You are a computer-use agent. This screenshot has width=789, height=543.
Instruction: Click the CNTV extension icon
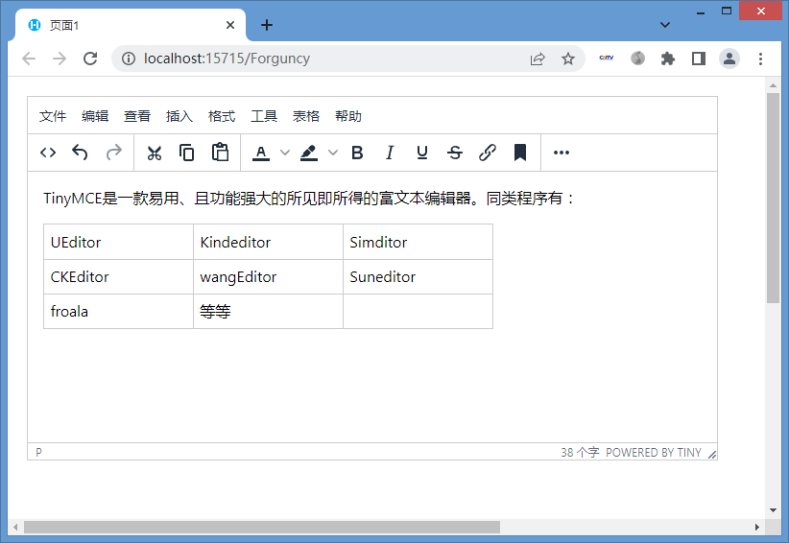point(607,58)
